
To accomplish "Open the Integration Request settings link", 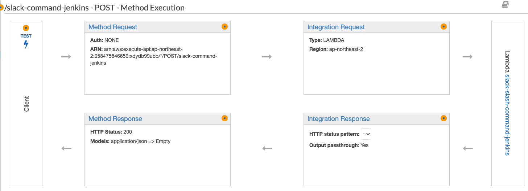I will [336, 27].
